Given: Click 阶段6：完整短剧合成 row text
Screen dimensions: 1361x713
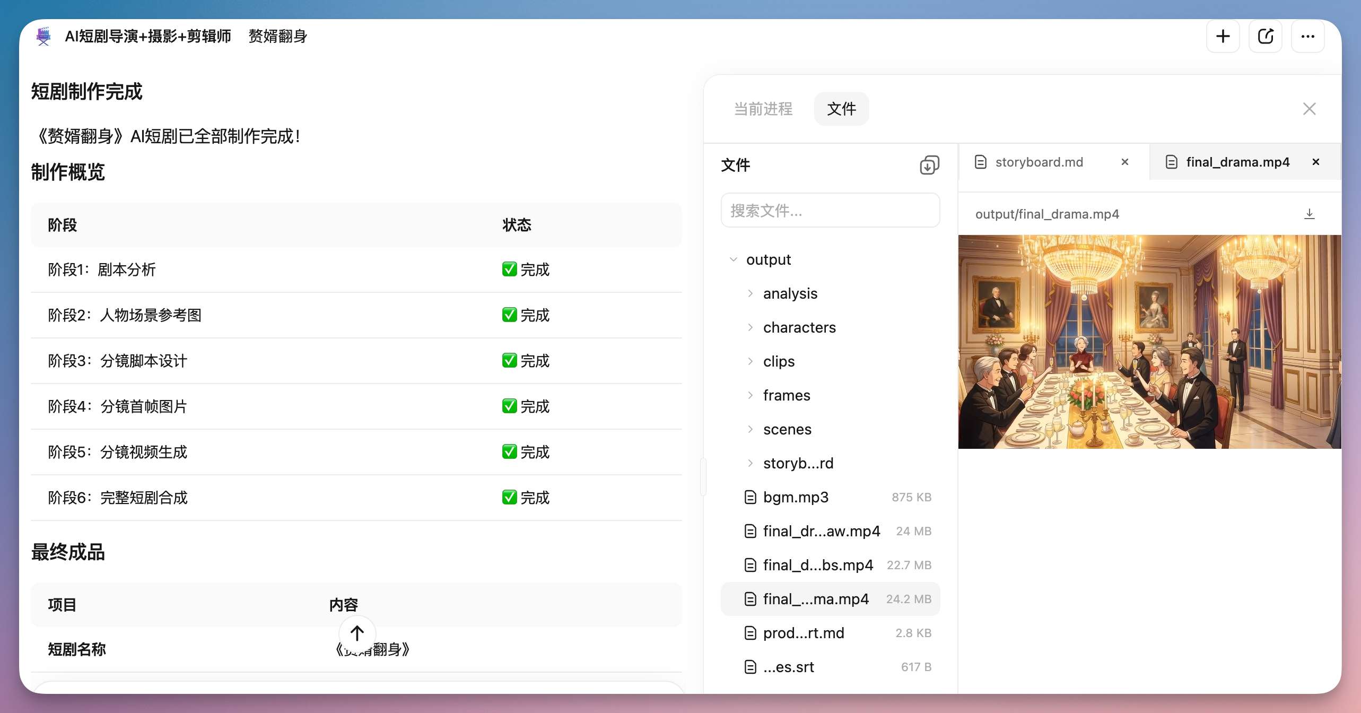Looking at the screenshot, I should [x=118, y=498].
